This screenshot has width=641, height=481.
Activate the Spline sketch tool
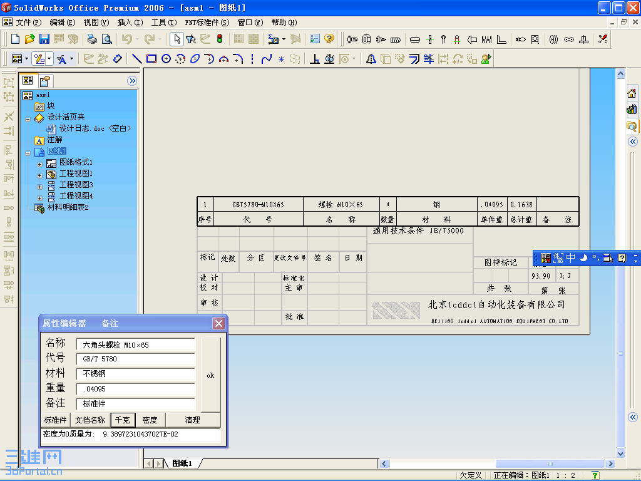(x=265, y=59)
